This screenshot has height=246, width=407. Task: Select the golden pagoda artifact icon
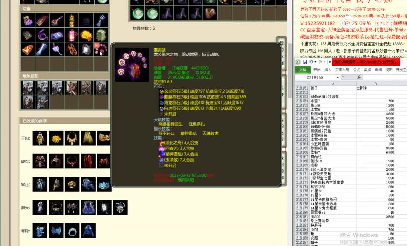[x=72, y=20]
